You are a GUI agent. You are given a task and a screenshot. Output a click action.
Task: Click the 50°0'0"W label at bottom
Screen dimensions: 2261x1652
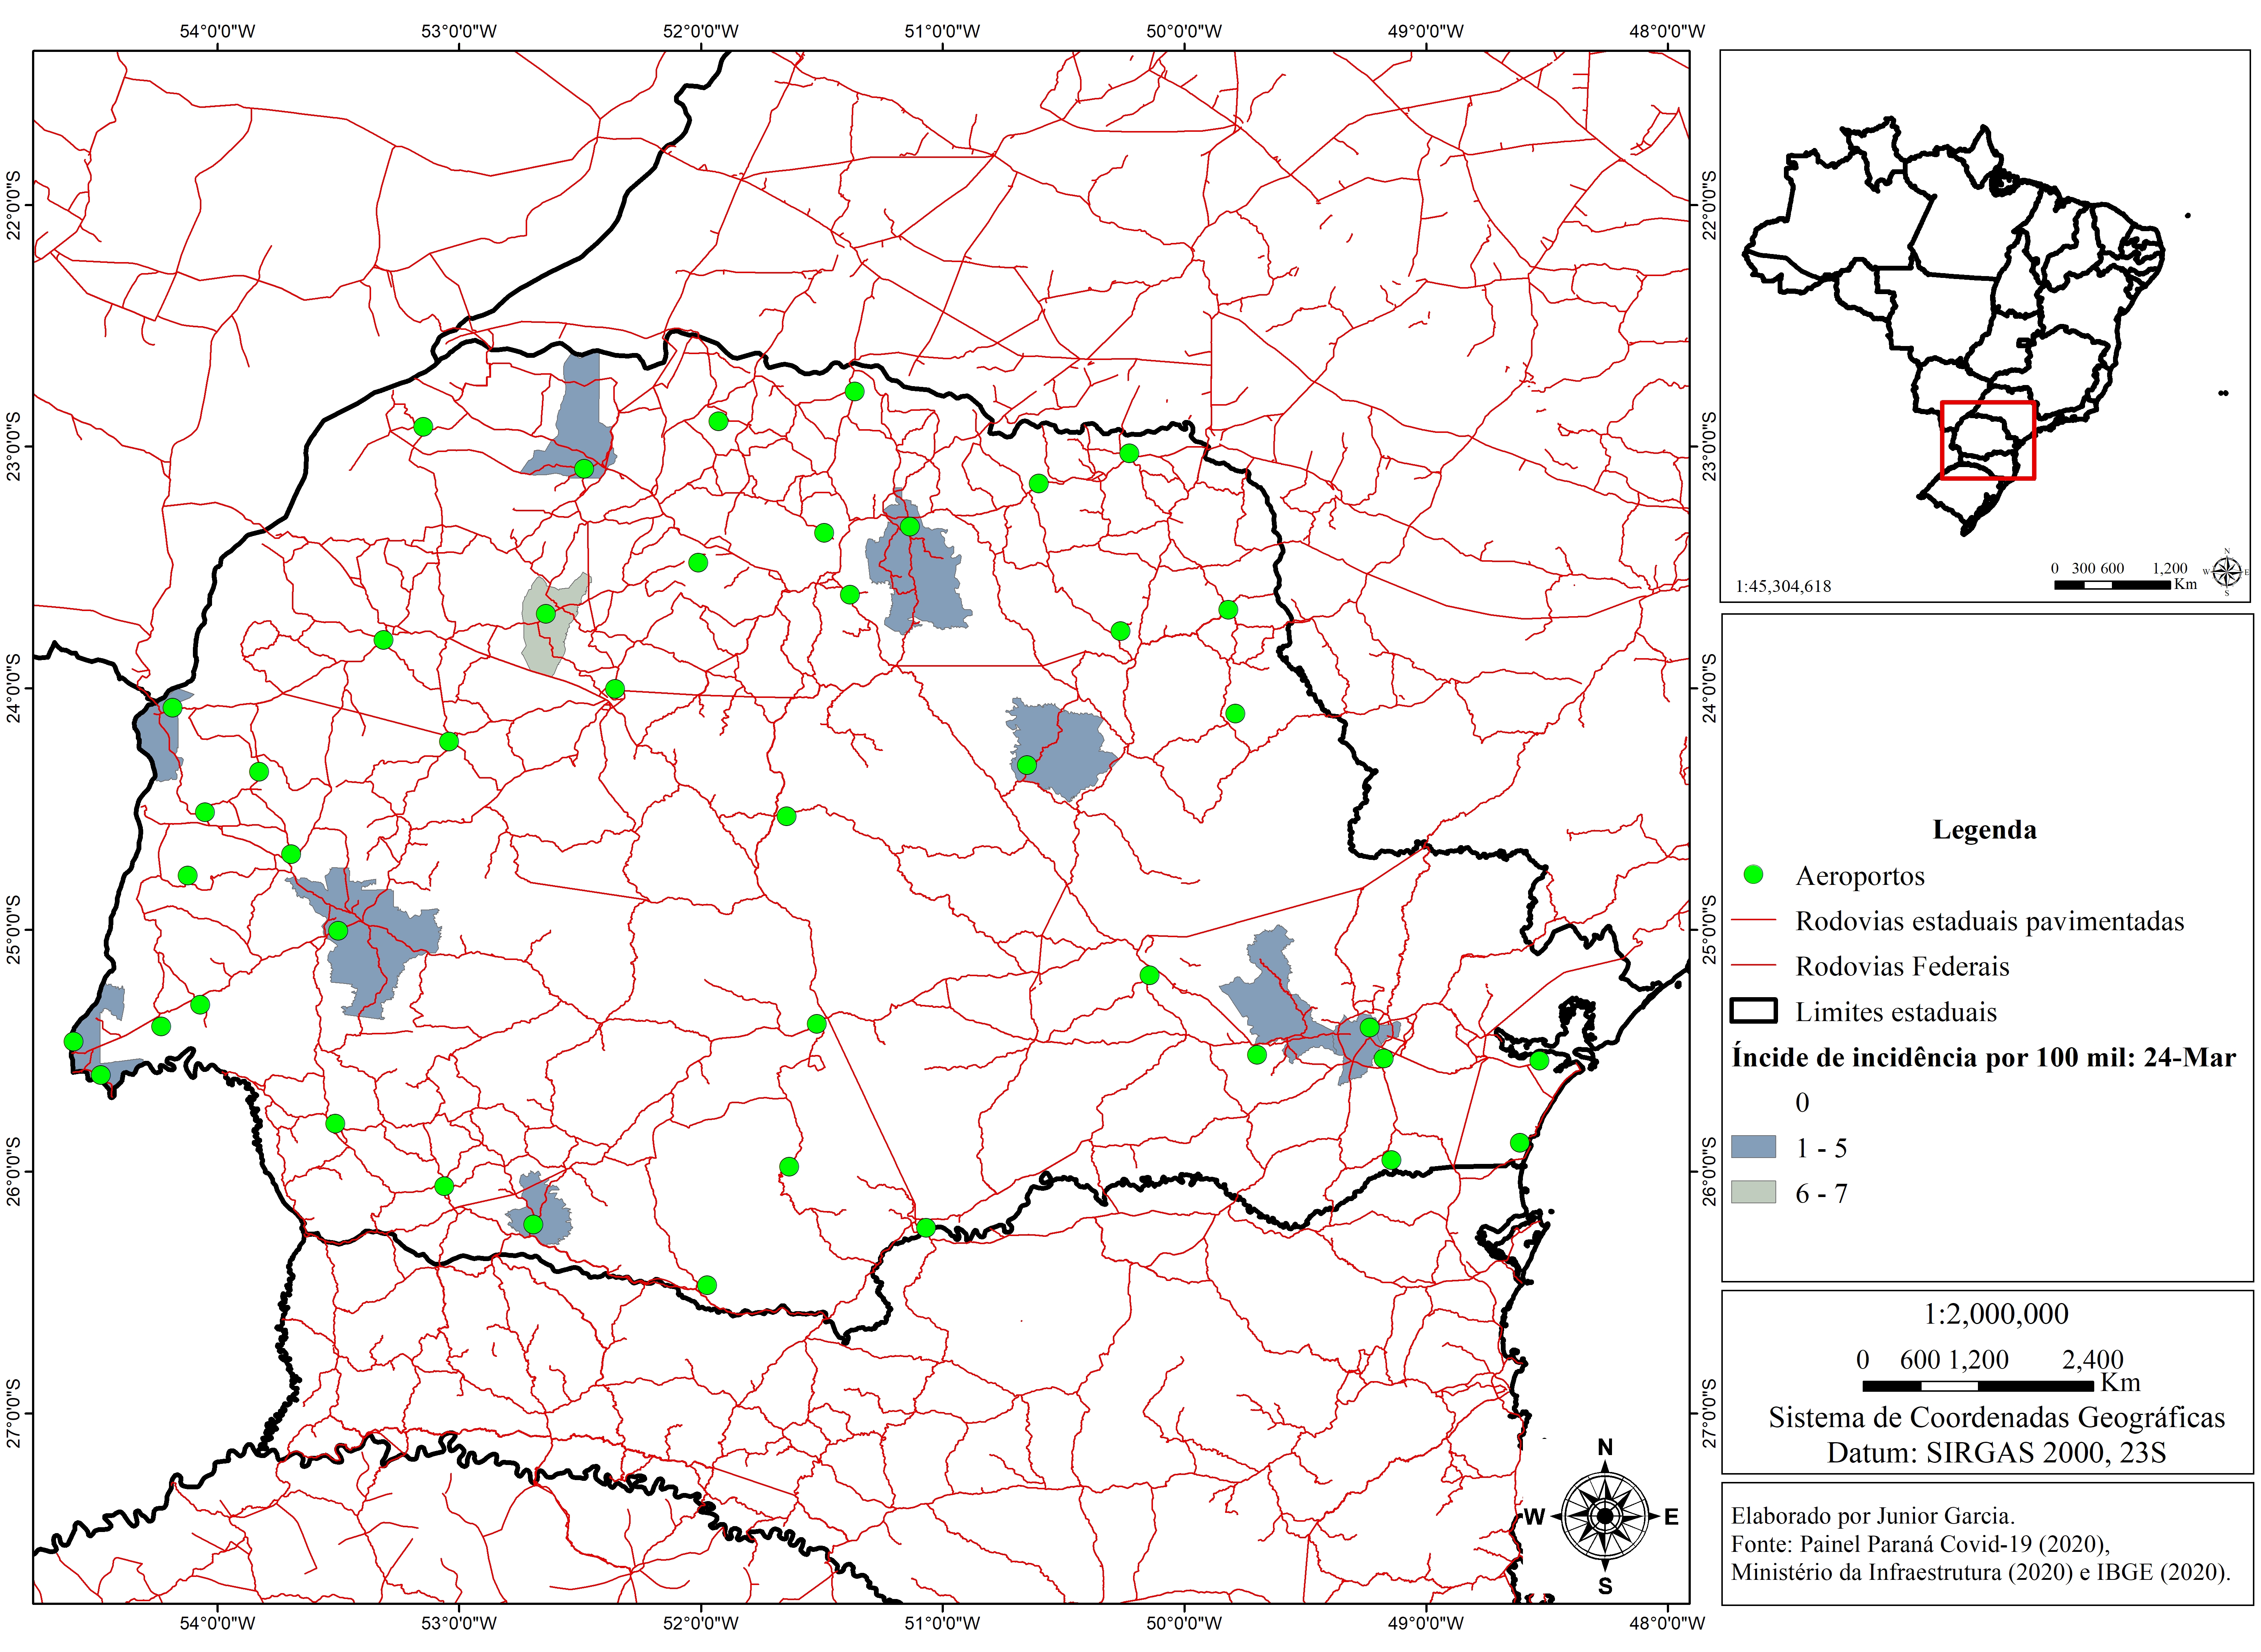click(1184, 1623)
